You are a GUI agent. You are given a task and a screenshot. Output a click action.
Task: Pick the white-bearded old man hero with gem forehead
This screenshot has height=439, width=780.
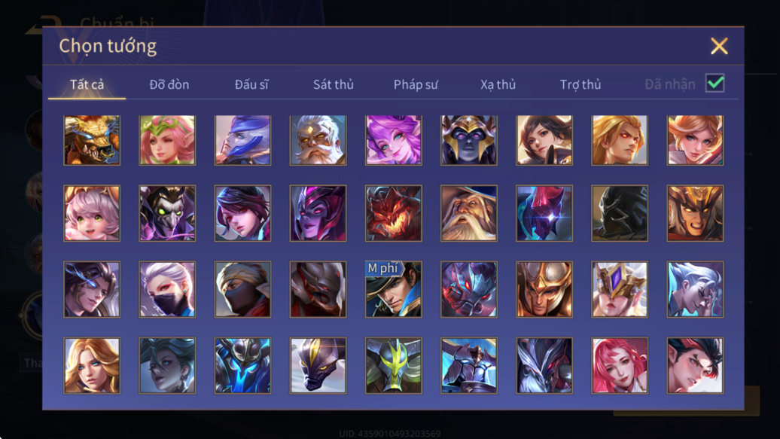click(318, 140)
